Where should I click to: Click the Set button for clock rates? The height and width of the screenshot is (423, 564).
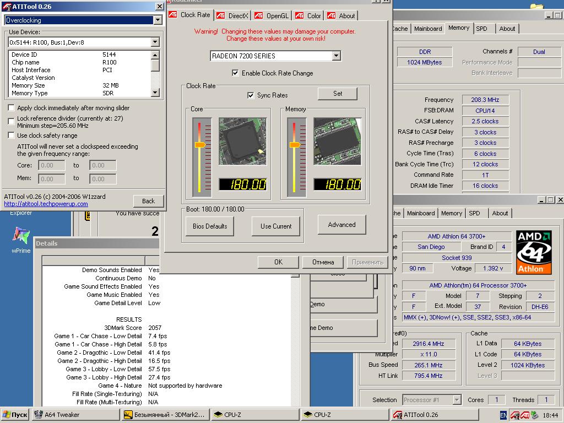pyautogui.click(x=338, y=94)
